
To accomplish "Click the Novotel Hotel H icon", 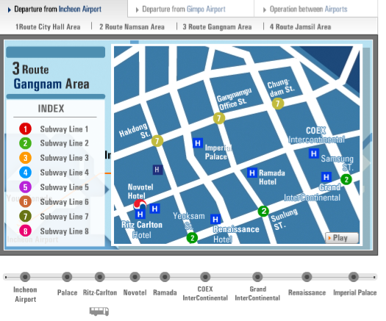I will (x=154, y=209).
